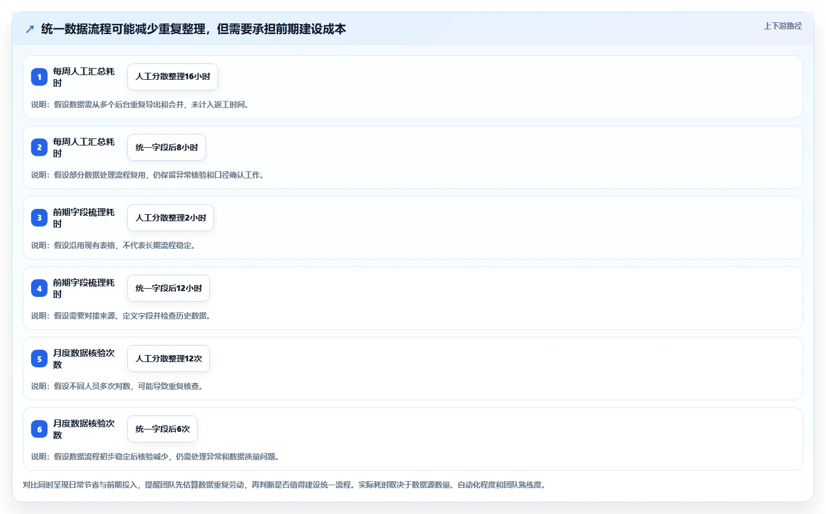Select 月度数据核验次数 label in row 5
The image size is (826, 514).
point(84,359)
